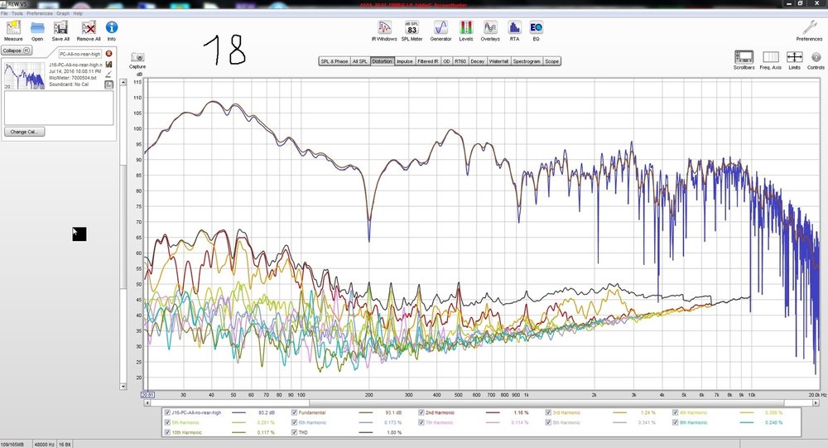Screen dimensions: 828x448
Task: Click the Change Cal... button
Action: point(24,132)
